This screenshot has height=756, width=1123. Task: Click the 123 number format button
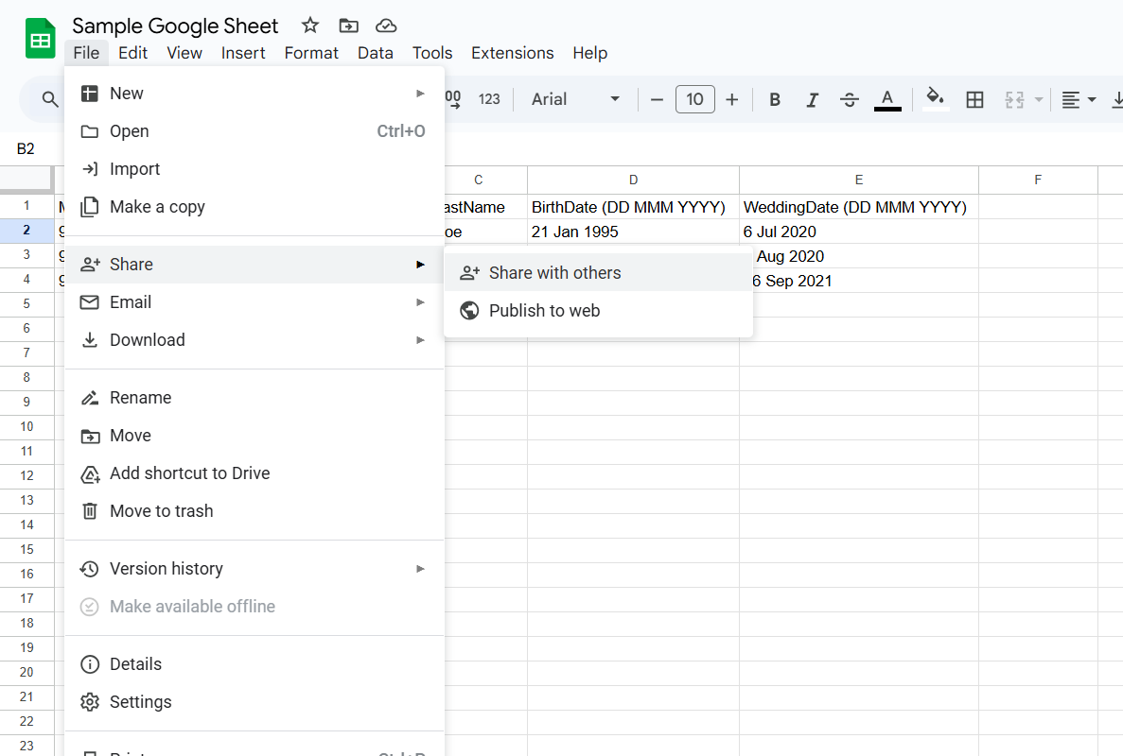489,99
